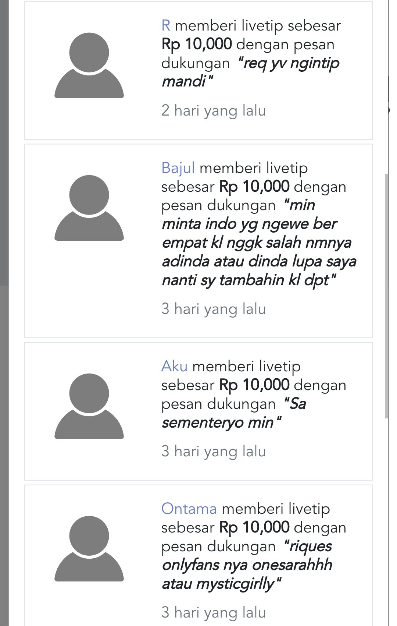Click the avatar icon beside Ontama's livetip
This screenshot has height=626, width=397.
89,548
